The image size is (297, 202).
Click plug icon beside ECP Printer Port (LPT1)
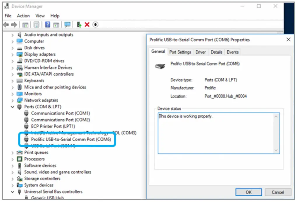click(x=26, y=126)
